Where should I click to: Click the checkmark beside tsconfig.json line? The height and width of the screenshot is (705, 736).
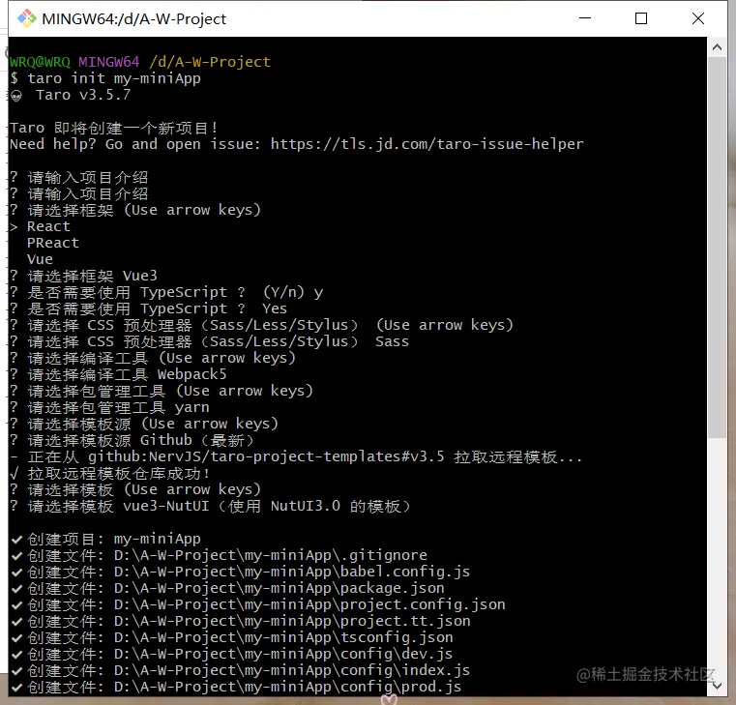tap(16, 638)
